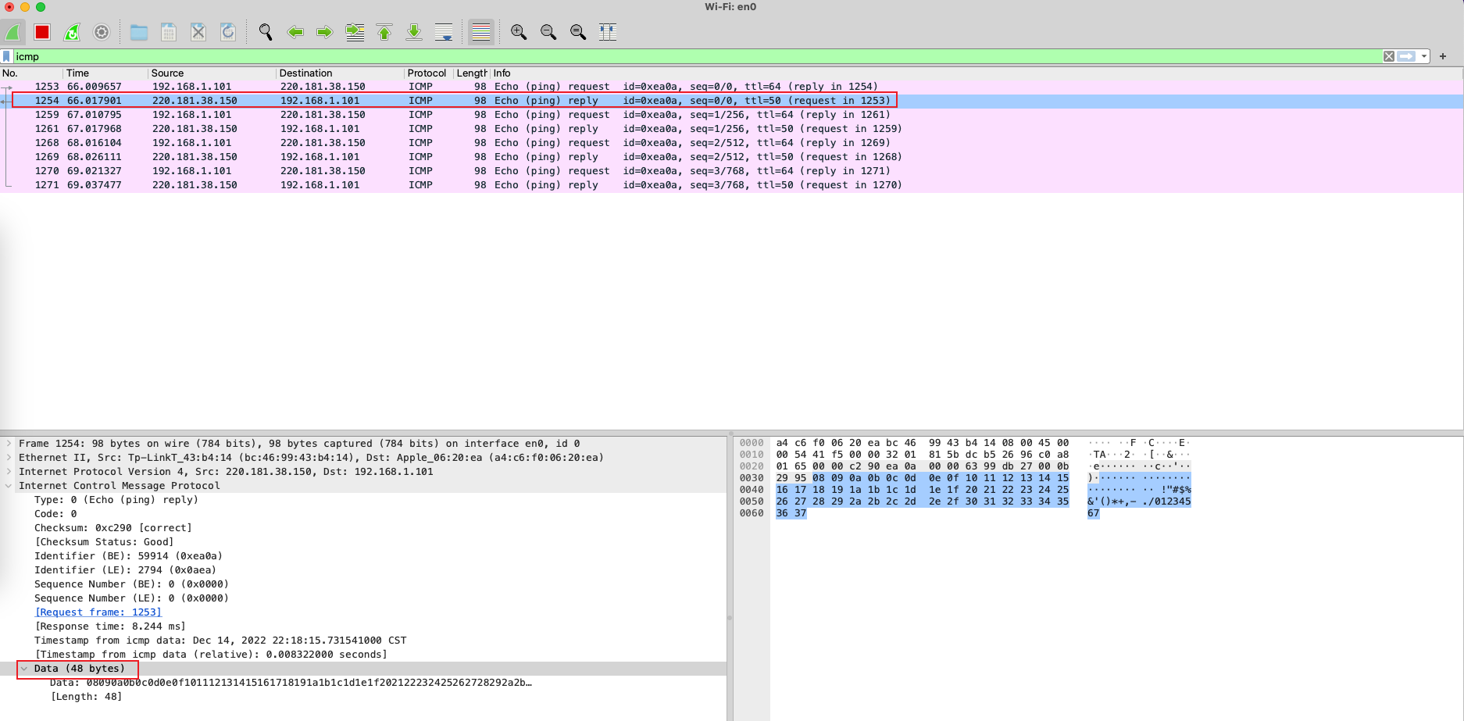Sort packets by No. column
1464x721 pixels.
(31, 73)
